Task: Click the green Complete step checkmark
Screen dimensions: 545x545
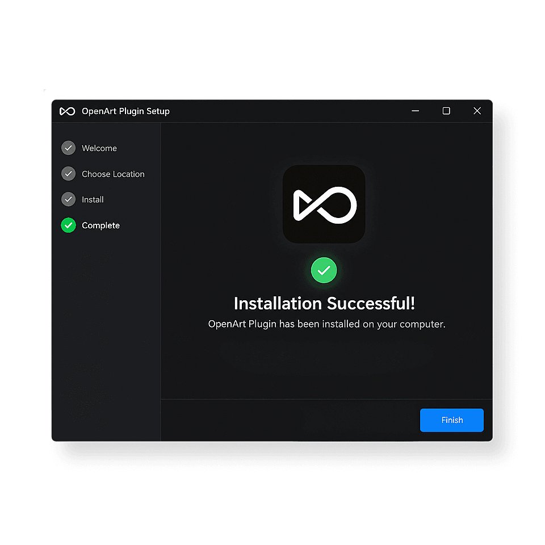Action: tap(69, 225)
